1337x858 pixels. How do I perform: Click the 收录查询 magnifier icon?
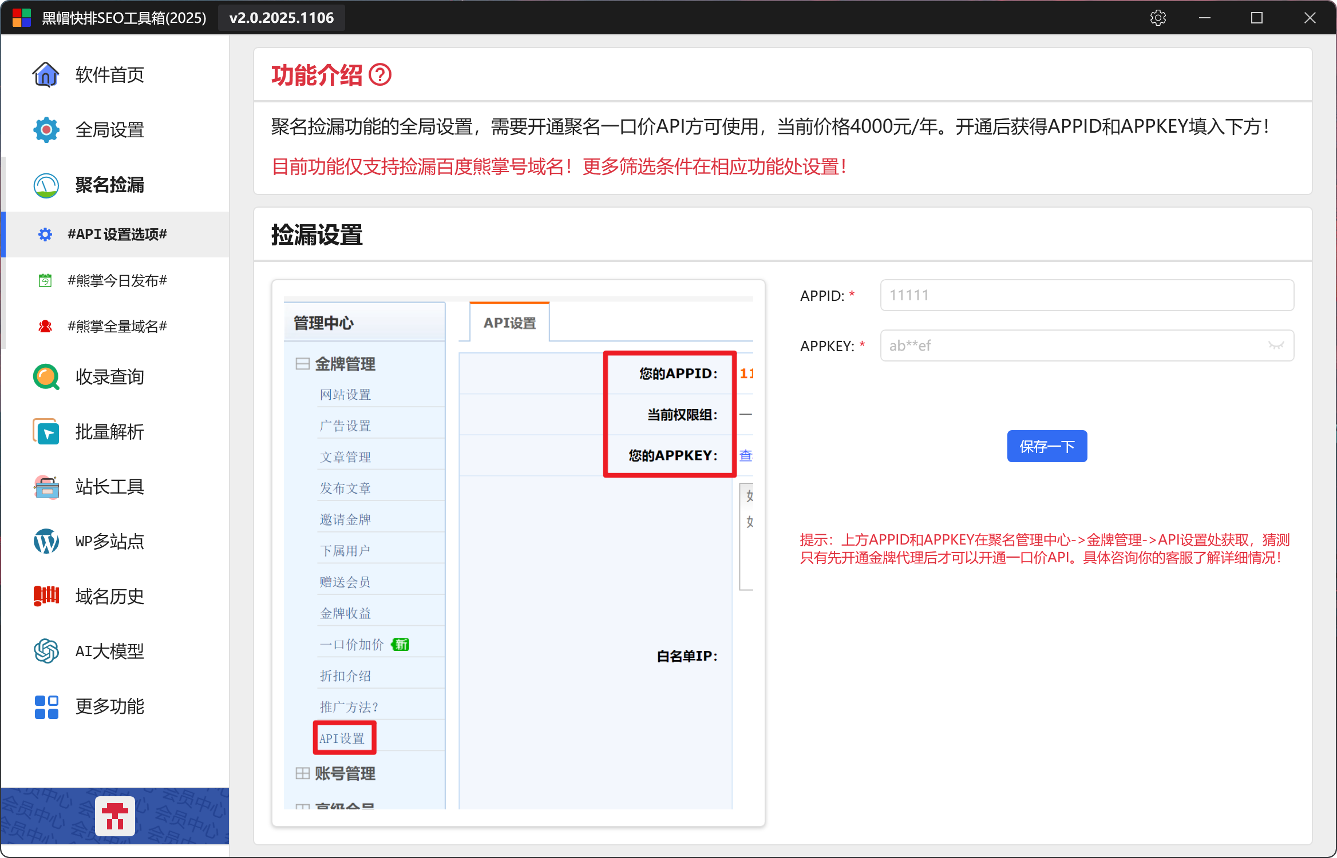point(46,377)
